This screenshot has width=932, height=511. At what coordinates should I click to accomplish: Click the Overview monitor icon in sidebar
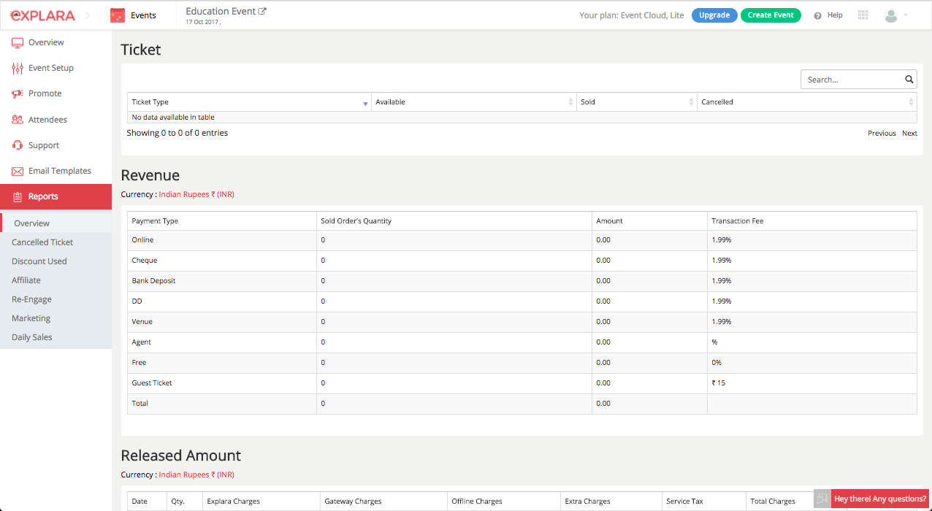[x=18, y=42]
